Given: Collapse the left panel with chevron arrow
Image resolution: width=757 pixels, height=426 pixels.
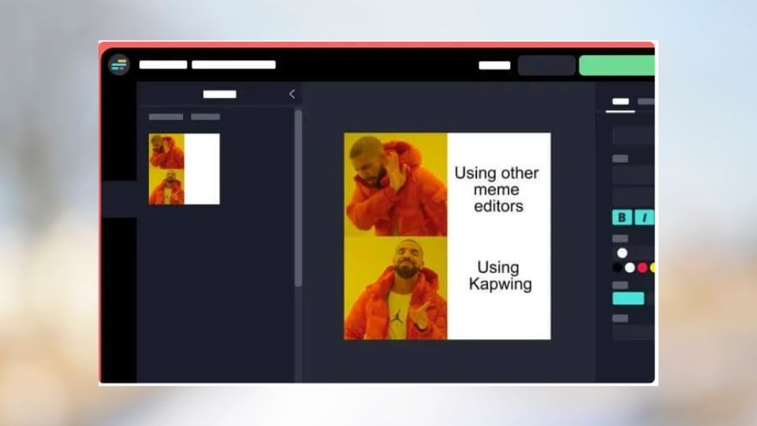Looking at the screenshot, I should [292, 94].
